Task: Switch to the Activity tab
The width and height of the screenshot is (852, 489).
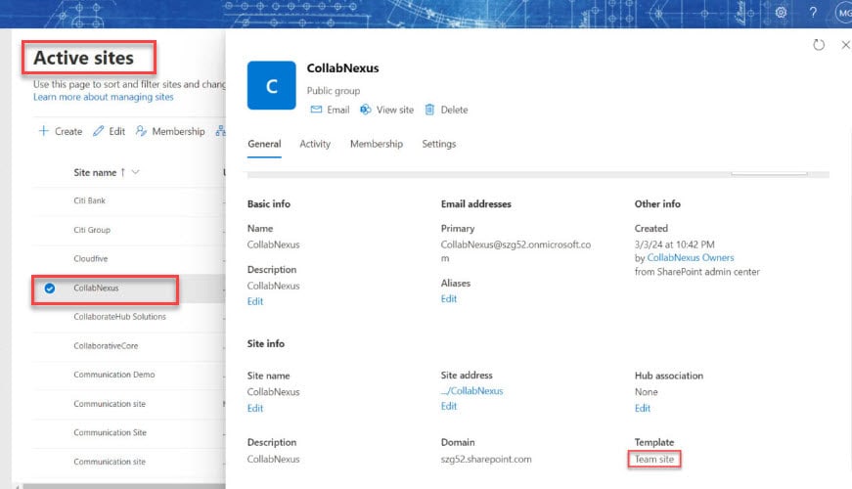Action: tap(315, 144)
